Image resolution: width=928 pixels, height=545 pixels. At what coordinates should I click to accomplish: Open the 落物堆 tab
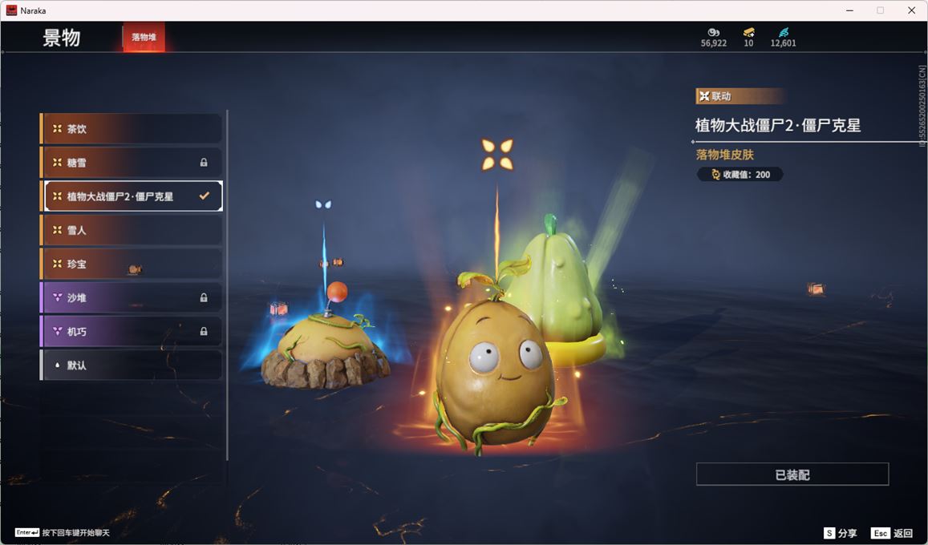pos(144,37)
